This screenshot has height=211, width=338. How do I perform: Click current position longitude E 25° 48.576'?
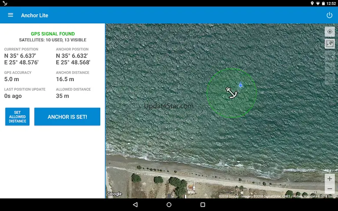pyautogui.click(x=21, y=62)
